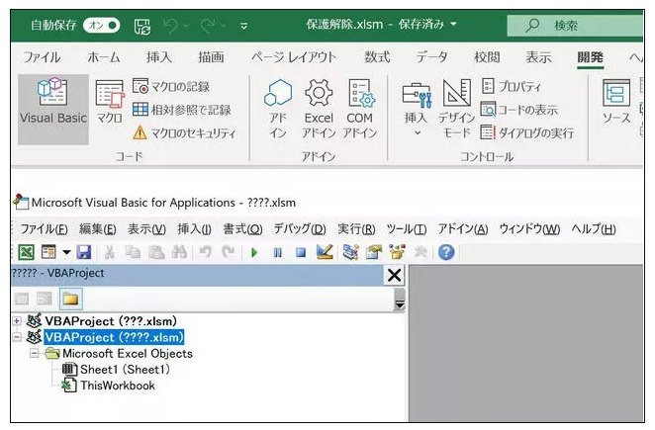Open the VBA ファイル(F) menu
The width and height of the screenshot is (655, 430).
(44, 229)
